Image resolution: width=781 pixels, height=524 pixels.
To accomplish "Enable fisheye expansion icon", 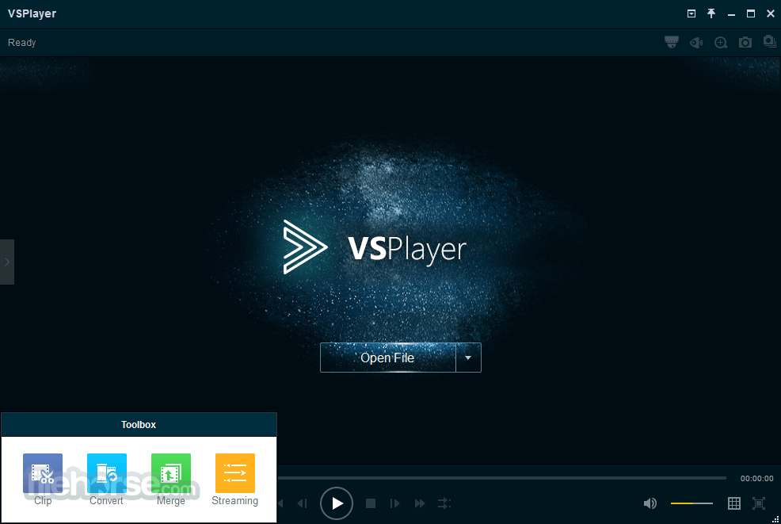I will (696, 43).
